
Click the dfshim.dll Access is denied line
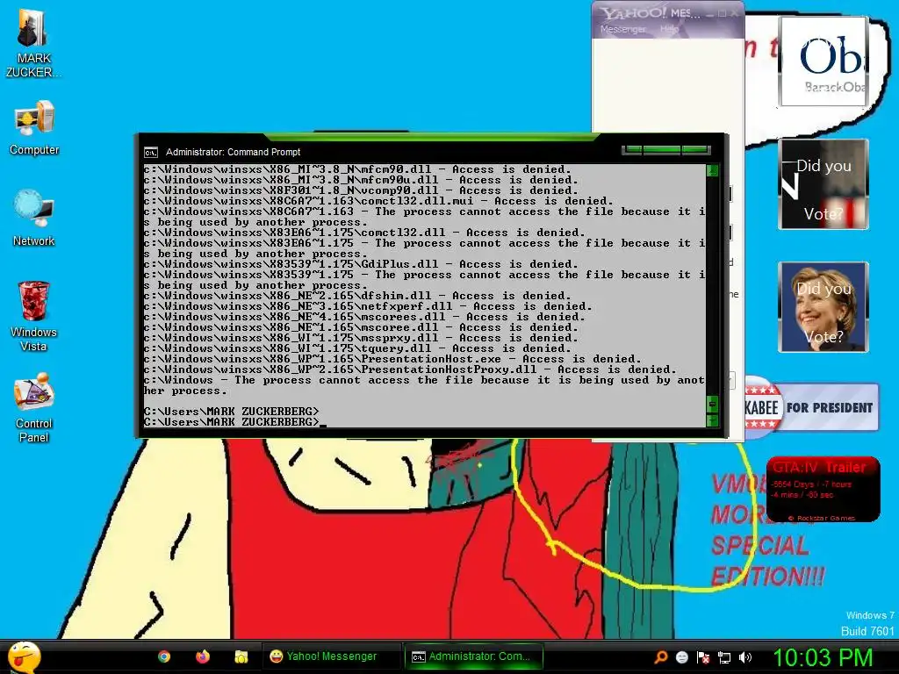tap(357, 296)
